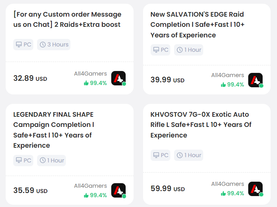This screenshot has width=277, height=207.
Task: Click the 3 Hours delivery tag
Action: (54, 45)
